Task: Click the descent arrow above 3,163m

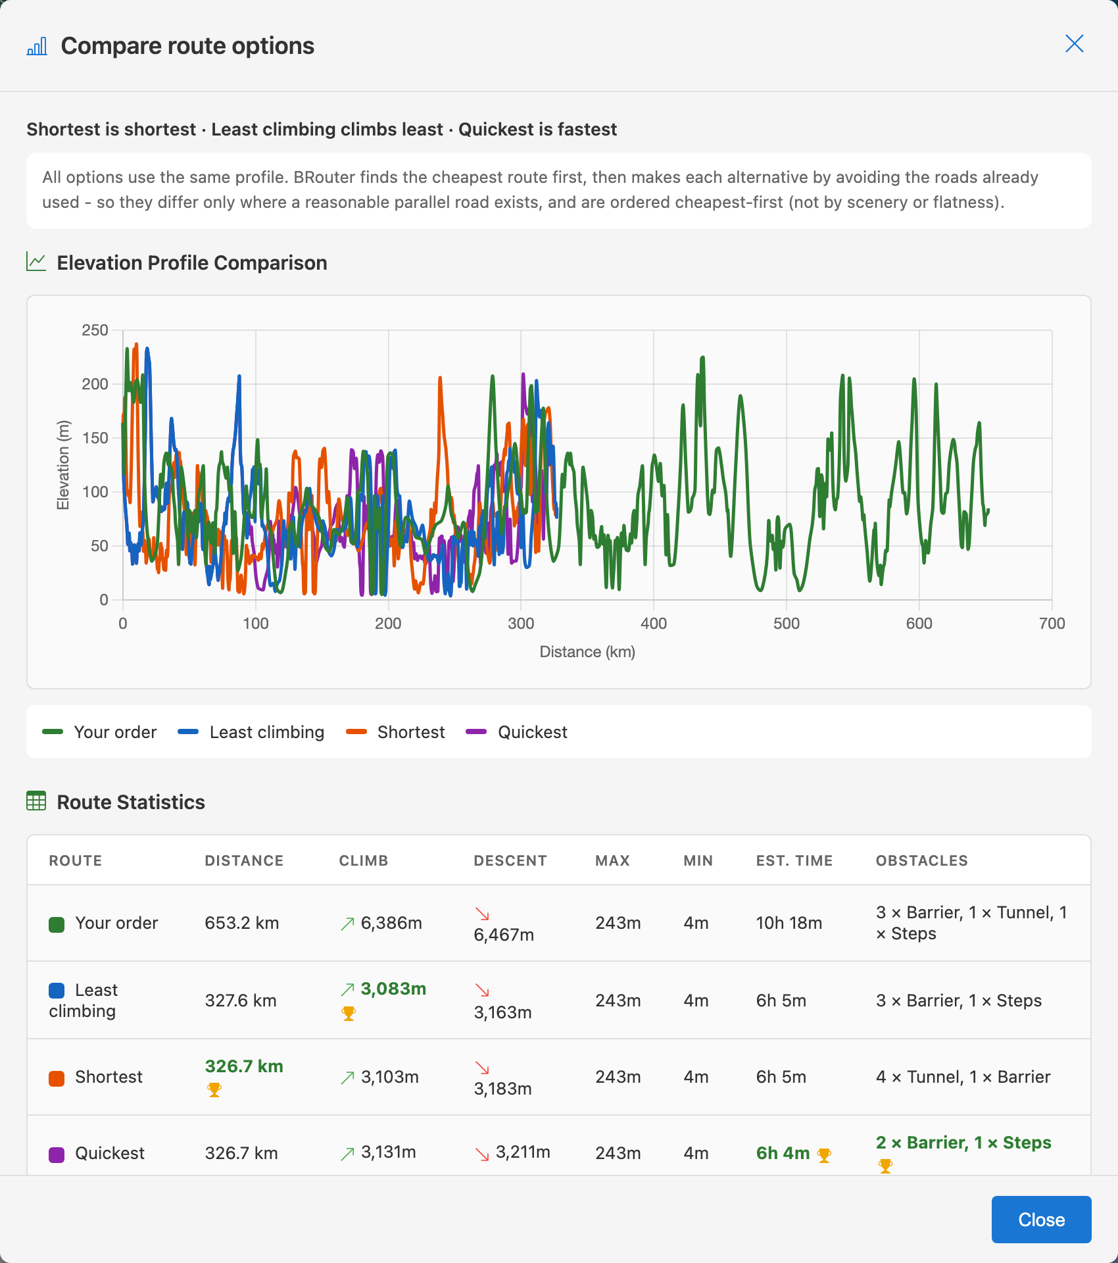Action: (482, 990)
